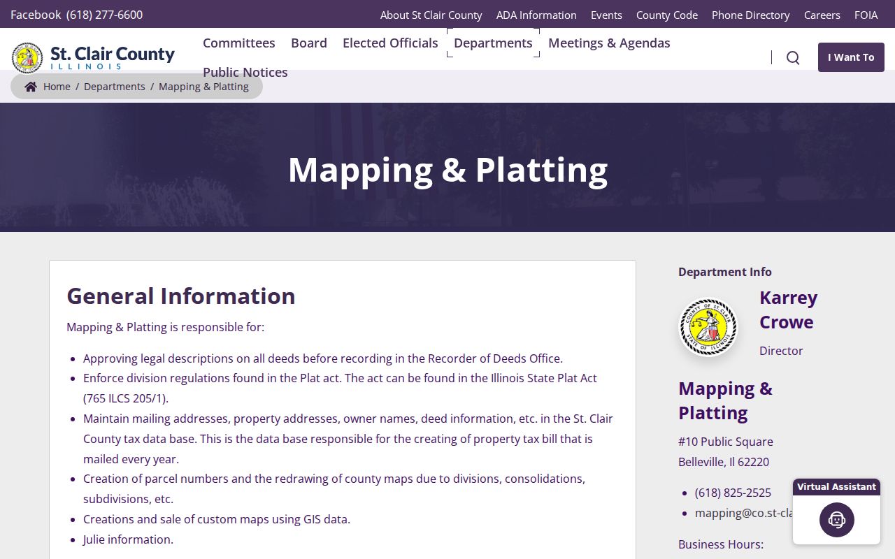The width and height of the screenshot is (895, 559).
Task: Click the Karrey Crowe name
Action: [x=788, y=310]
